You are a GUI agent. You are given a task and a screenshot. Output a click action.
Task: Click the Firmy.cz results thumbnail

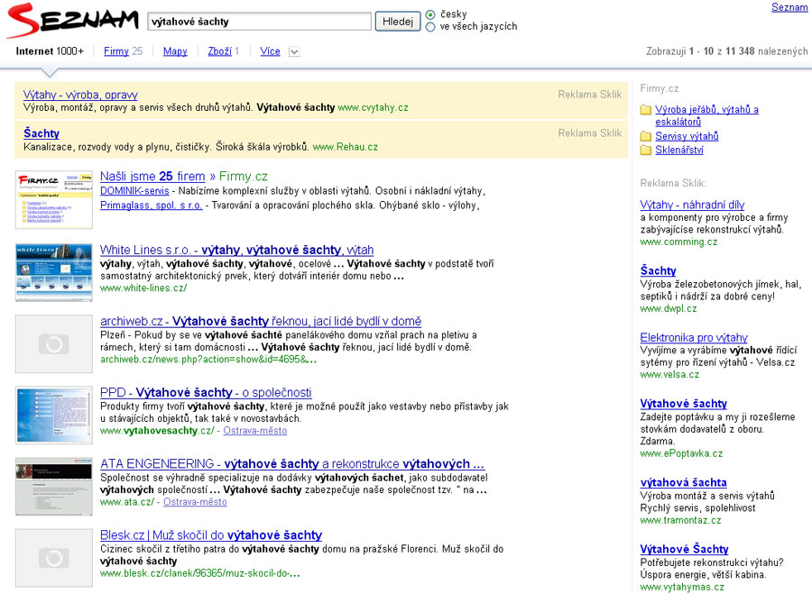click(x=54, y=199)
